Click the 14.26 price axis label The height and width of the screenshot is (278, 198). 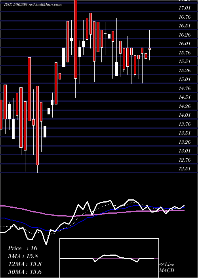coord(185,106)
